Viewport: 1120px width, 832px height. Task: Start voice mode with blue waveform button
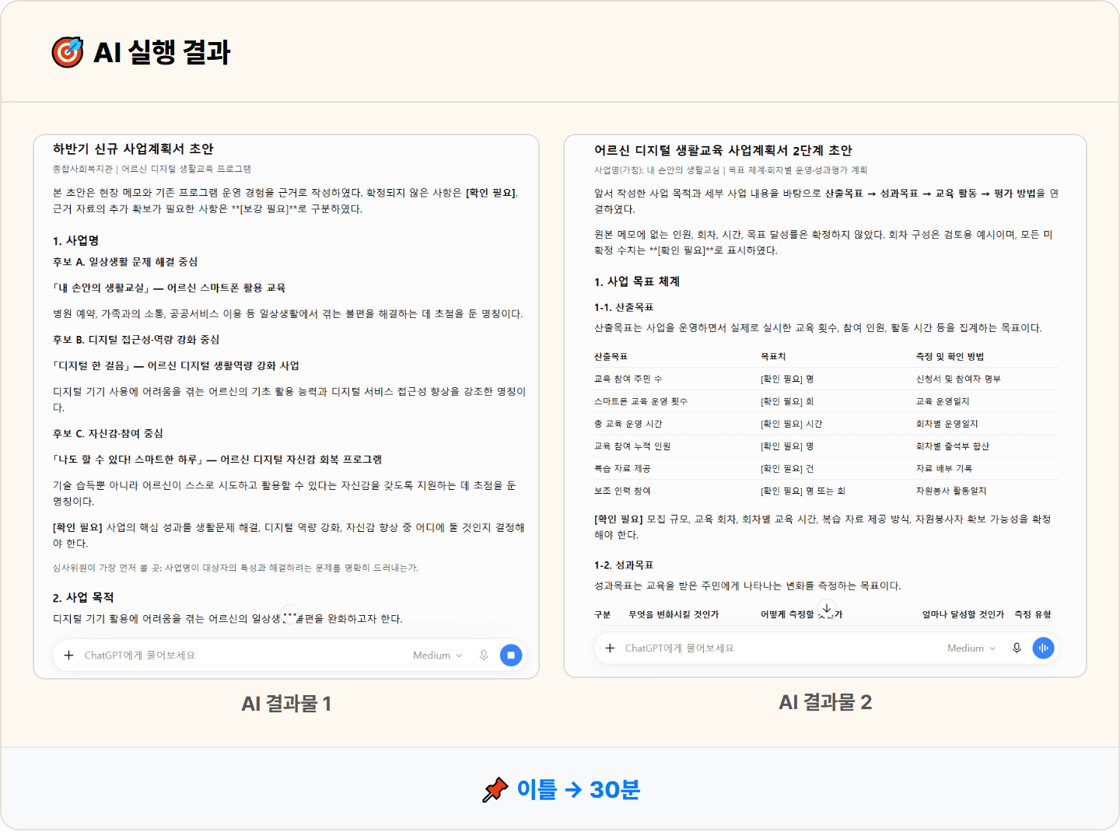point(1043,648)
